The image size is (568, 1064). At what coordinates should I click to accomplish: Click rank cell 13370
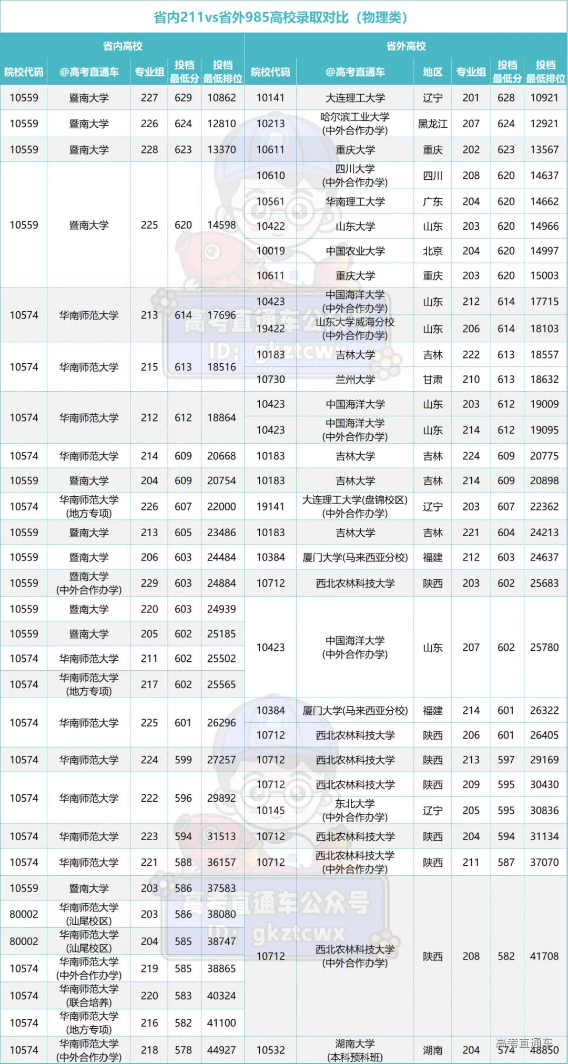point(221,149)
